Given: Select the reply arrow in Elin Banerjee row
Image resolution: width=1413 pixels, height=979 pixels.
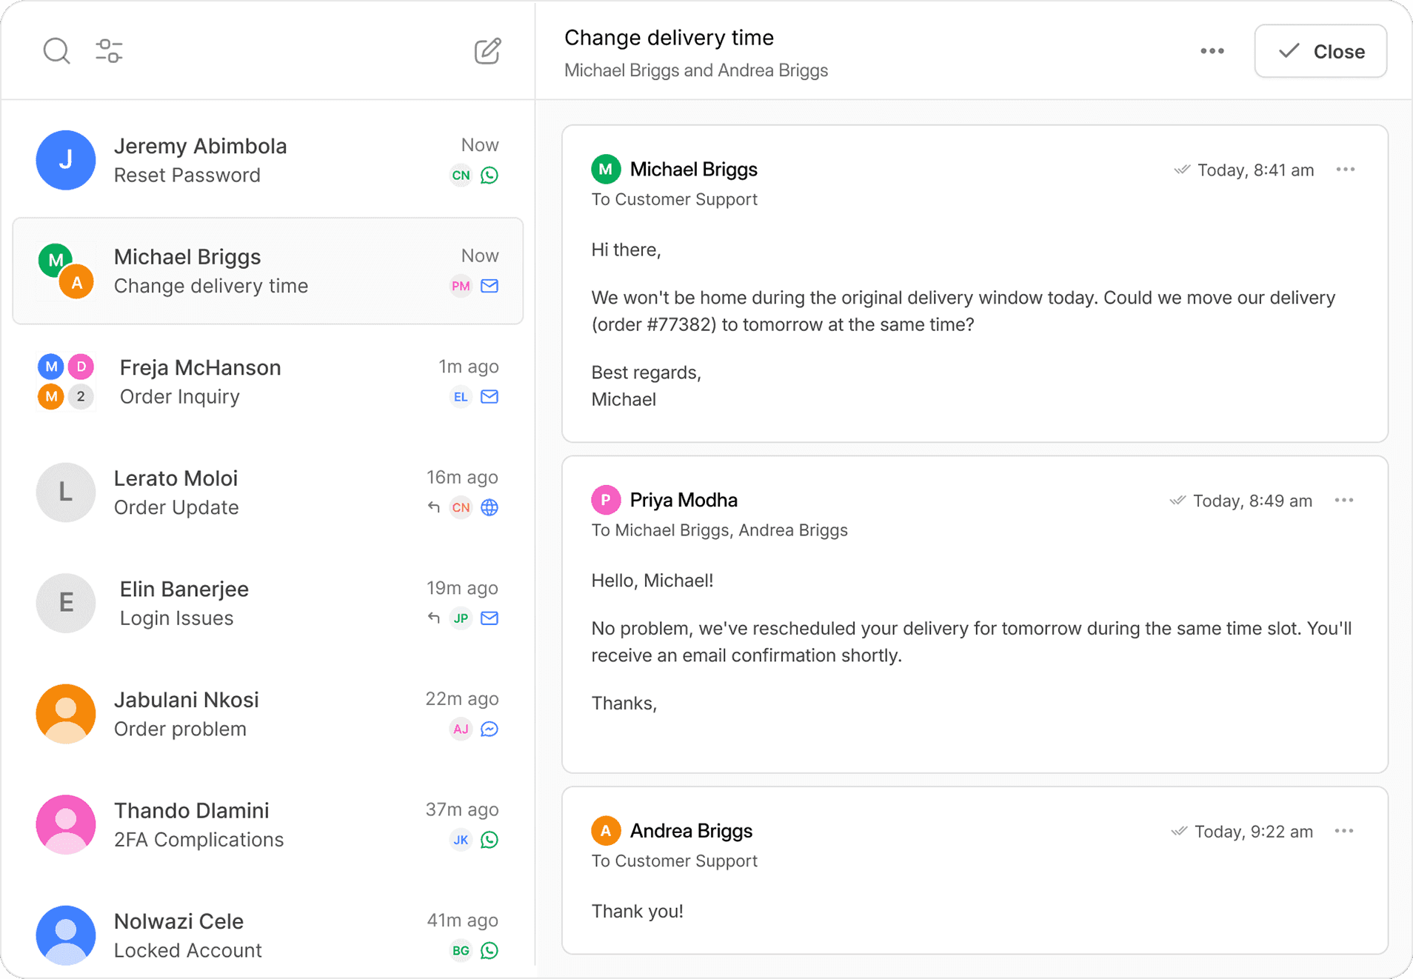Looking at the screenshot, I should [x=434, y=618].
